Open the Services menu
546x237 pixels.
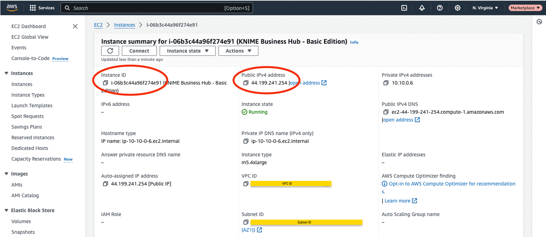(42, 8)
